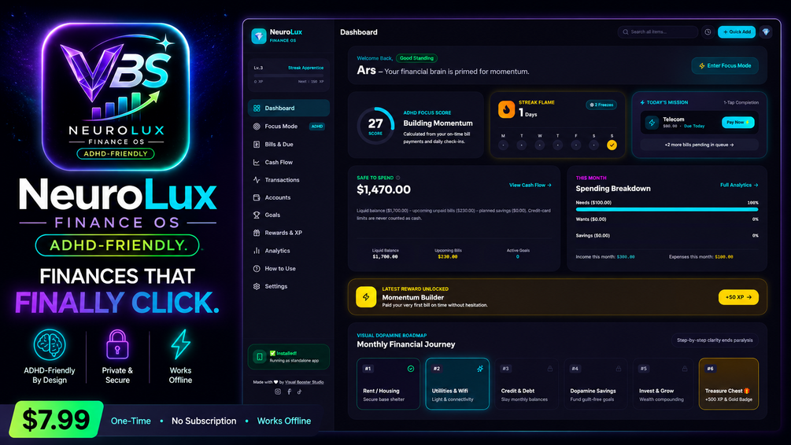
Task: Click the Needs 100% spending bar
Action: (667, 209)
